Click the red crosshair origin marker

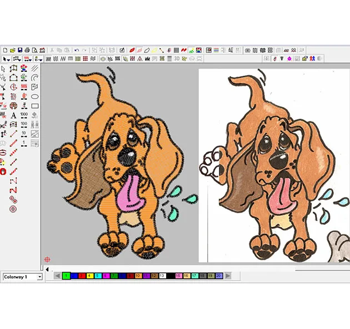[x=47, y=259]
